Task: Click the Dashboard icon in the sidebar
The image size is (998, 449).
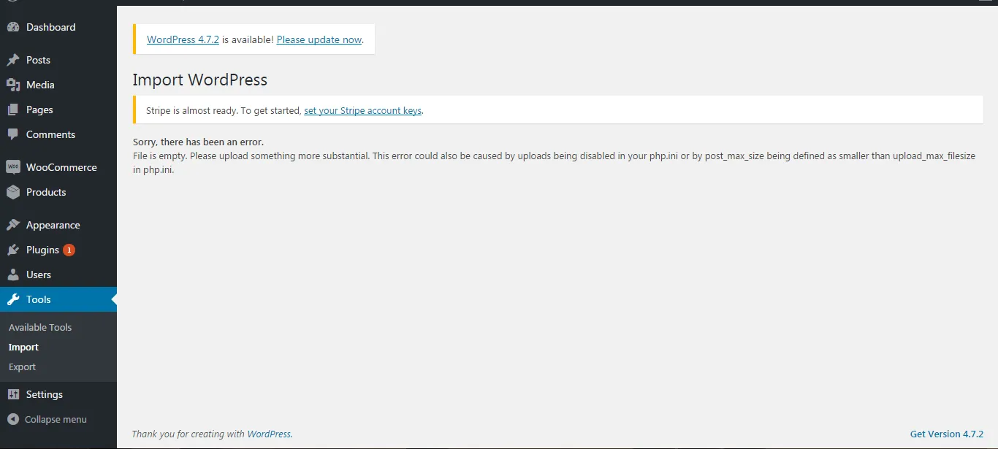Action: coord(14,26)
